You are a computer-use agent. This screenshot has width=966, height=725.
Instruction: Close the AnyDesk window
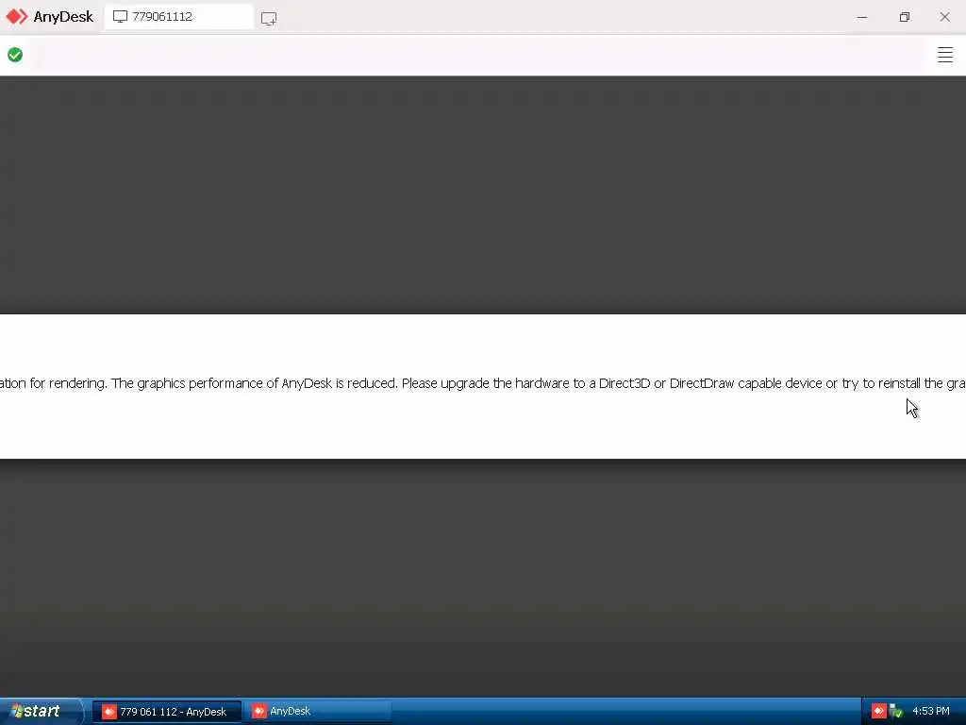[x=944, y=17]
